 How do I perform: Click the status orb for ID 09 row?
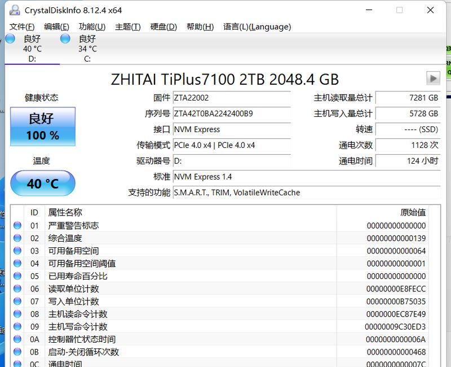point(17,326)
